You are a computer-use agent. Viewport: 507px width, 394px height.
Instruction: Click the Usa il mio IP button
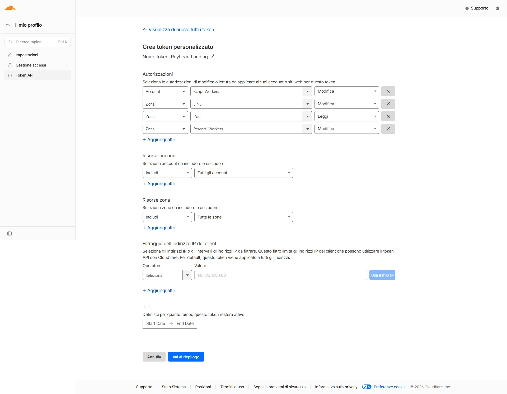[x=382, y=275]
